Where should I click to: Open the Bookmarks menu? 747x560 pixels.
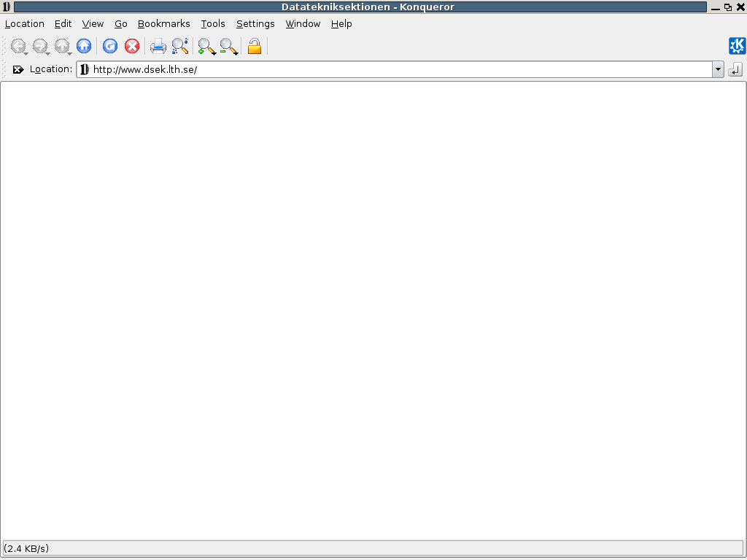[164, 24]
